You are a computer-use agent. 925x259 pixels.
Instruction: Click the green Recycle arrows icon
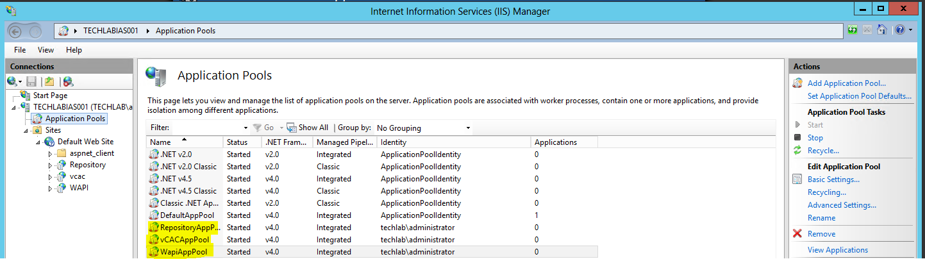[x=797, y=150]
